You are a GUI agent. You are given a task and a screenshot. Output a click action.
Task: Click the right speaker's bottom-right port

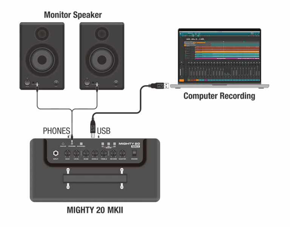coord(116,82)
